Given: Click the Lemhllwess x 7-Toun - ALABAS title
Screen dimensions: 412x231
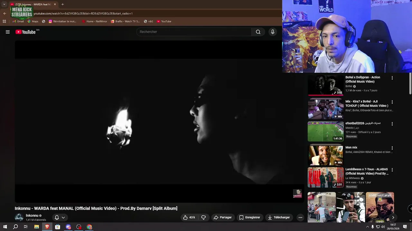Looking at the screenshot, I should click(367, 171).
